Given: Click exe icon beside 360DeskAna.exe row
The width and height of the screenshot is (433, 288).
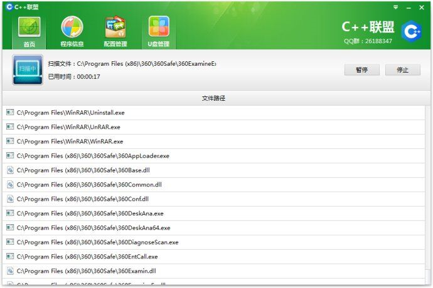Looking at the screenshot, I should point(10,213).
